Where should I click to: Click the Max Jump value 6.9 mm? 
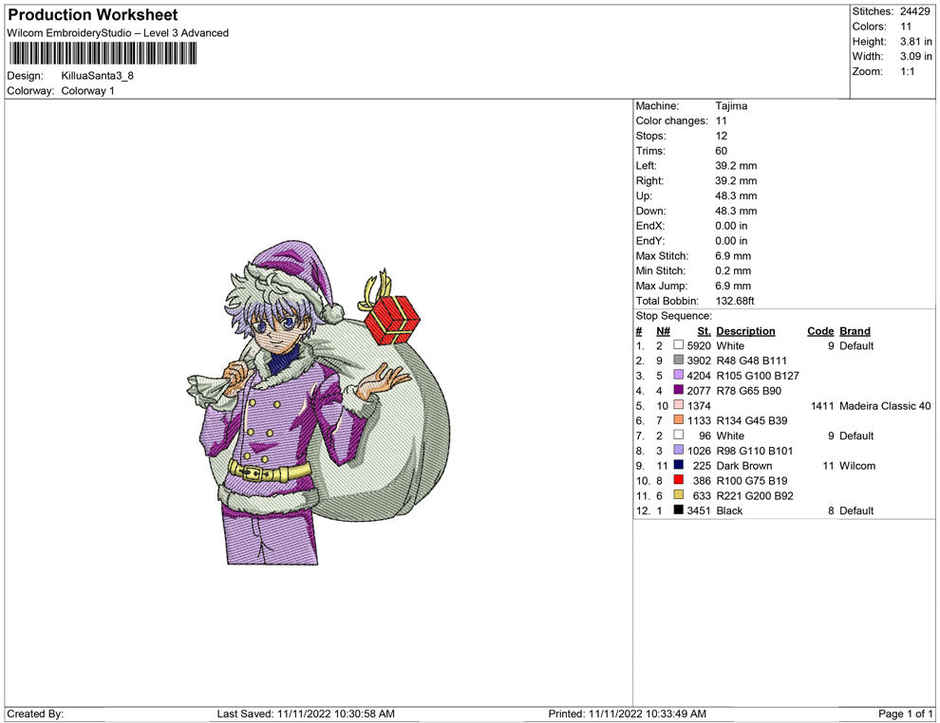[x=733, y=286]
